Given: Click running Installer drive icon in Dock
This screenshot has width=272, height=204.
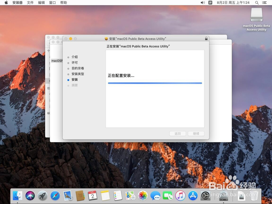Looking at the screenshot, I should coord(223,196).
